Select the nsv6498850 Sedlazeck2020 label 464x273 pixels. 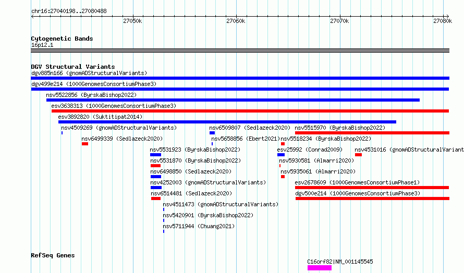(x=191, y=171)
